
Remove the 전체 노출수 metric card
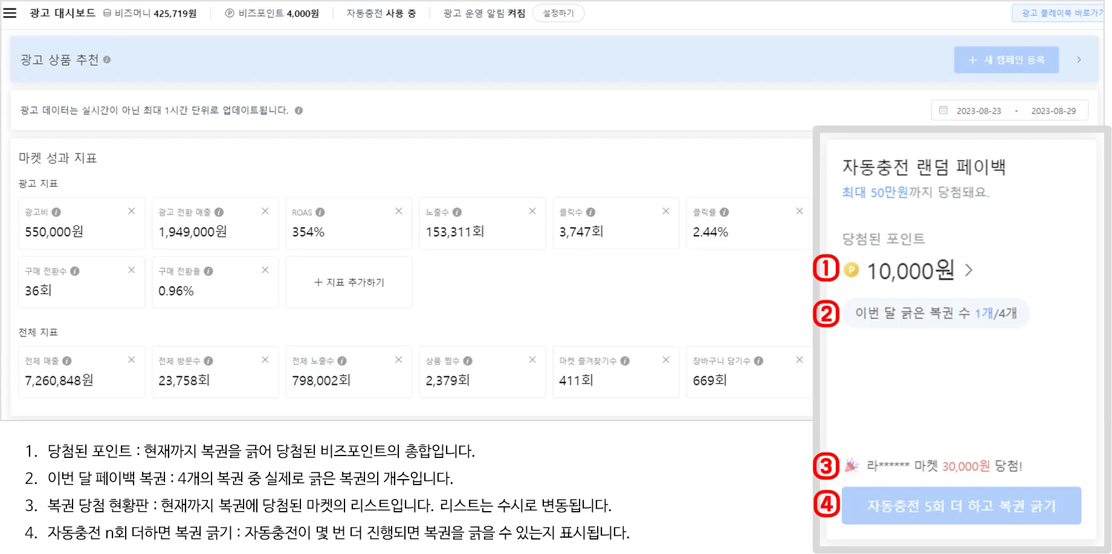(x=398, y=359)
